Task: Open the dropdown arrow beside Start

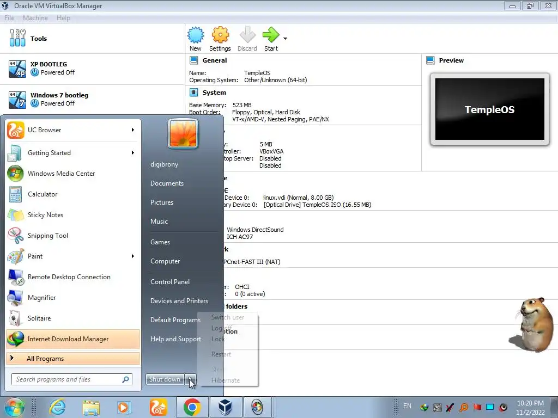Action: (285, 39)
